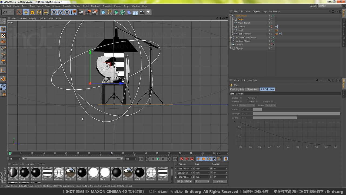The image size is (346, 195).
Task: Select the Plane material thumbnail
Action: tap(105, 173)
